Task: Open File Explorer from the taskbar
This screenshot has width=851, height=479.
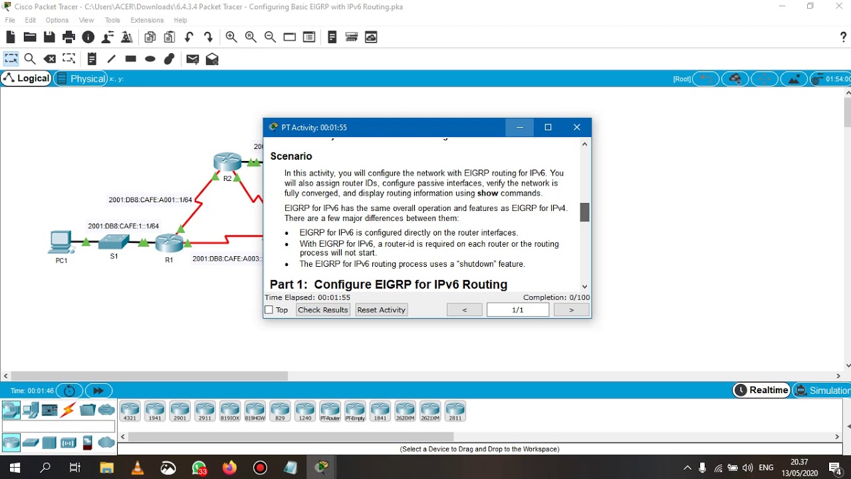Action: coord(106,468)
